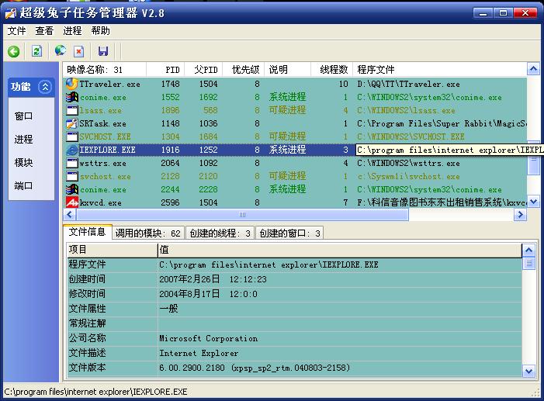Screen dimensions: 544x401
Task: Click the 文件描述 value Internet Explorer
Action: tap(199, 353)
